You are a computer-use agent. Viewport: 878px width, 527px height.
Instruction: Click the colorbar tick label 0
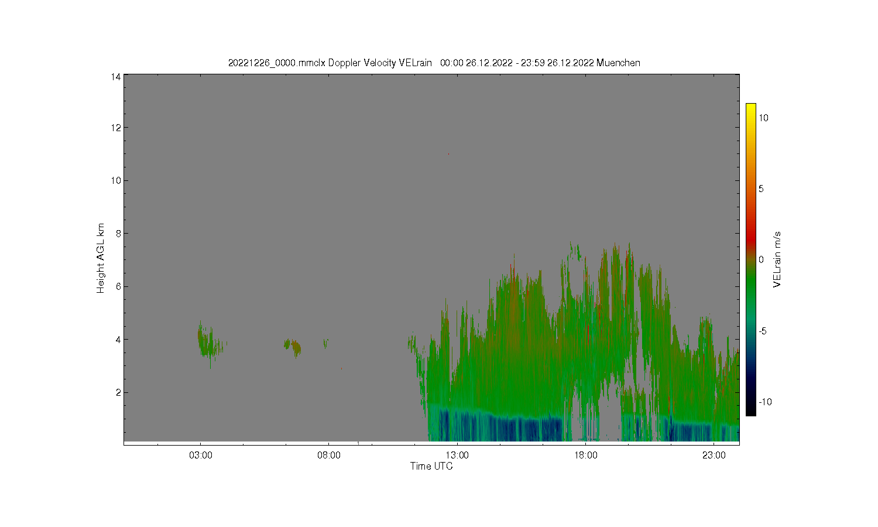[761, 259]
